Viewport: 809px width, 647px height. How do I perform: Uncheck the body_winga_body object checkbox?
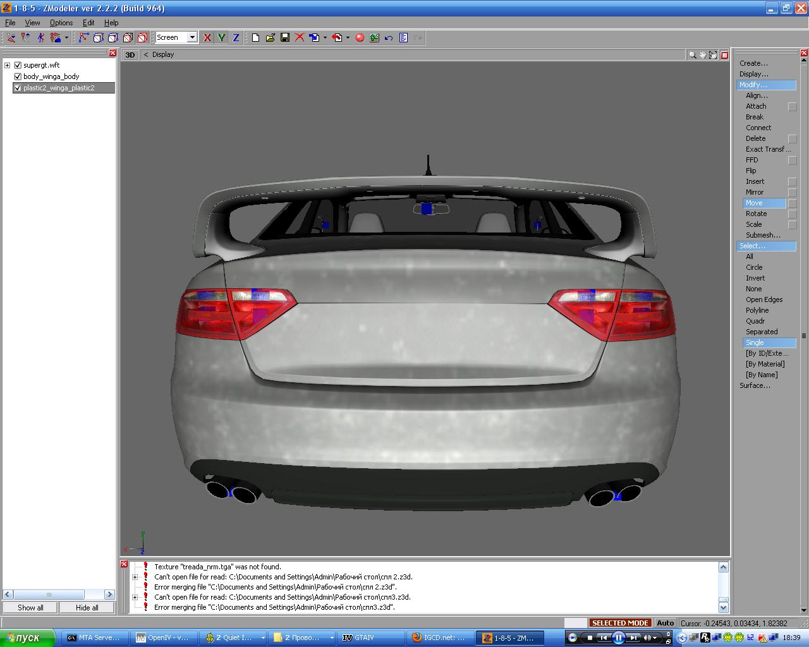tap(18, 76)
